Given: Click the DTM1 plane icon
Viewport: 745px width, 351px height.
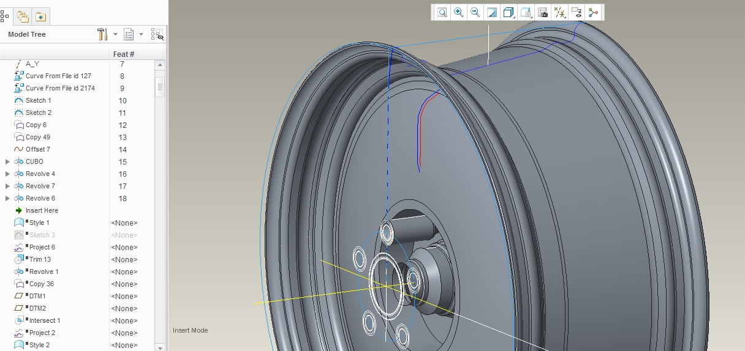Looking at the screenshot, I should tap(18, 296).
